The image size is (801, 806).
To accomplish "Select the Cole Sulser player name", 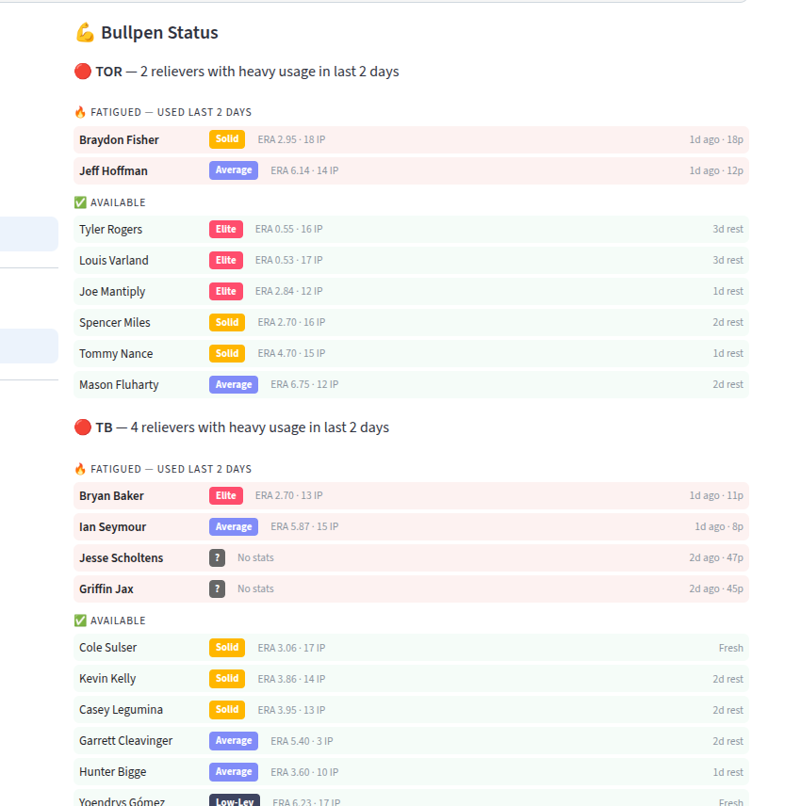I will tap(108, 648).
